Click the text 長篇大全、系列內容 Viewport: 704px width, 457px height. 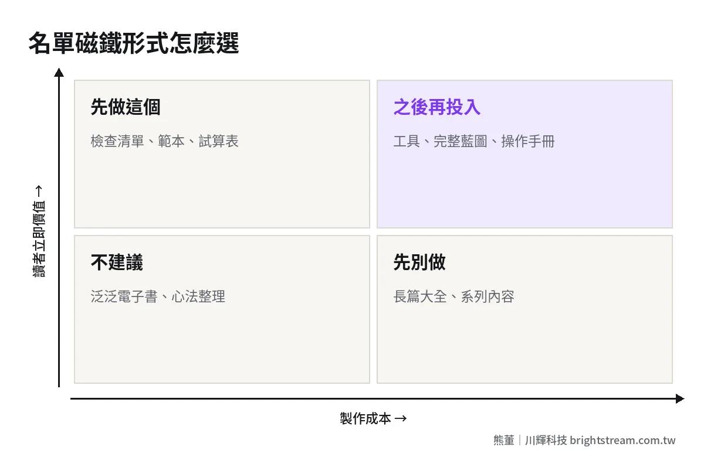tap(453, 296)
